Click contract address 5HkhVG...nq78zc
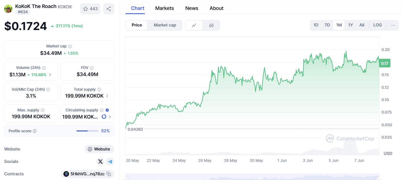 [87, 174]
